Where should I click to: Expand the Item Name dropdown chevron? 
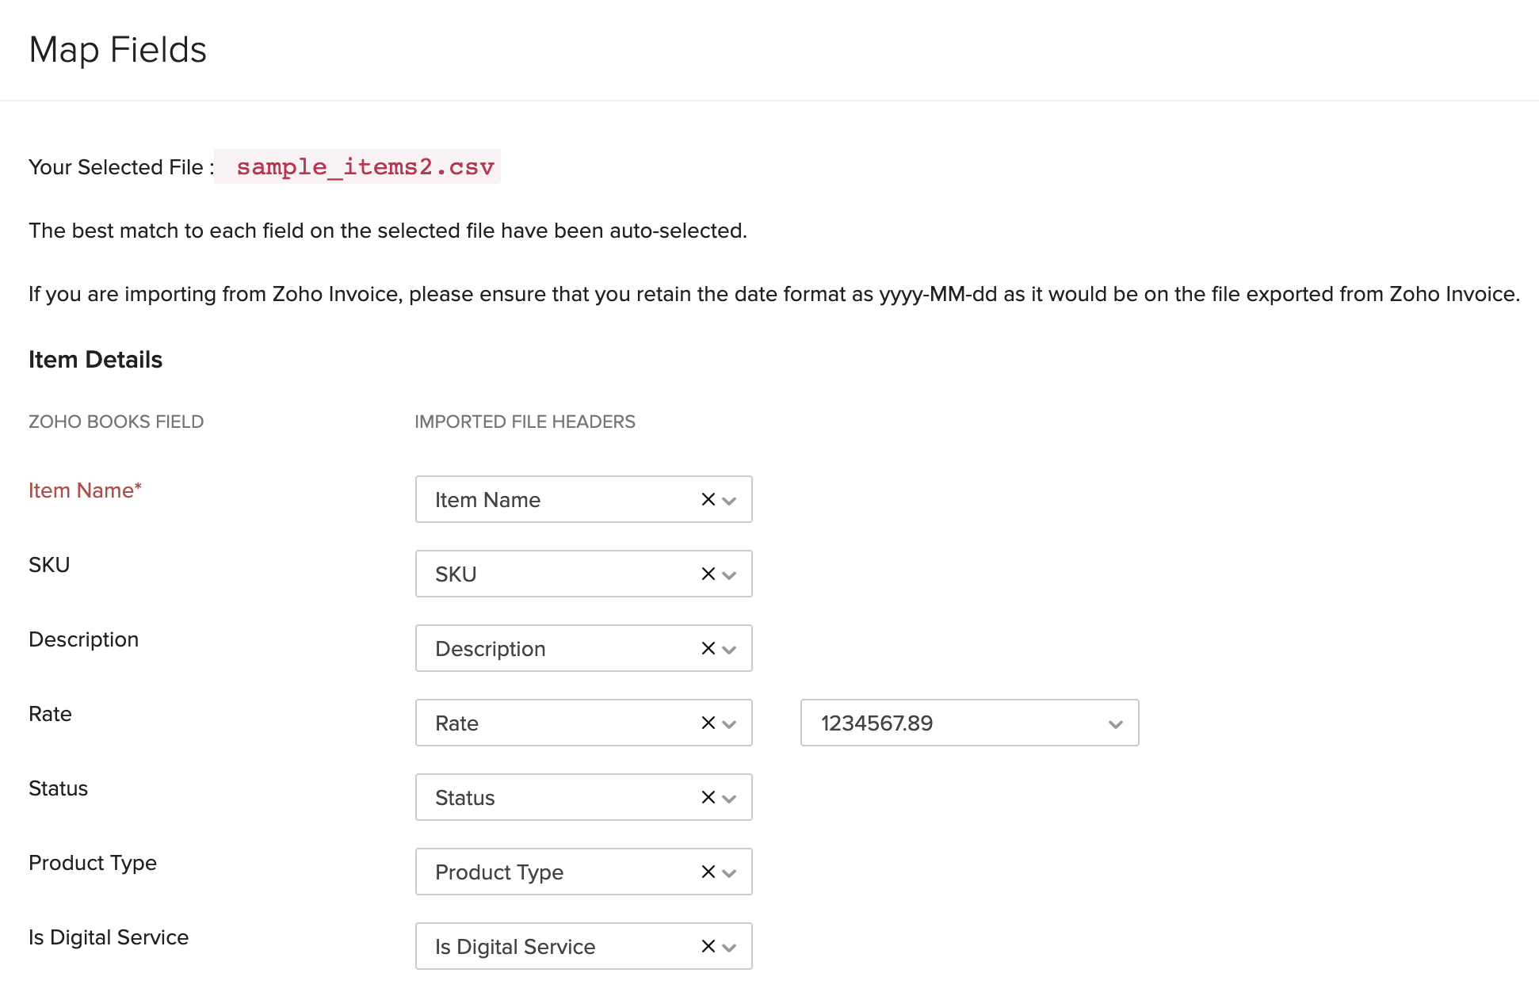pyautogui.click(x=730, y=501)
